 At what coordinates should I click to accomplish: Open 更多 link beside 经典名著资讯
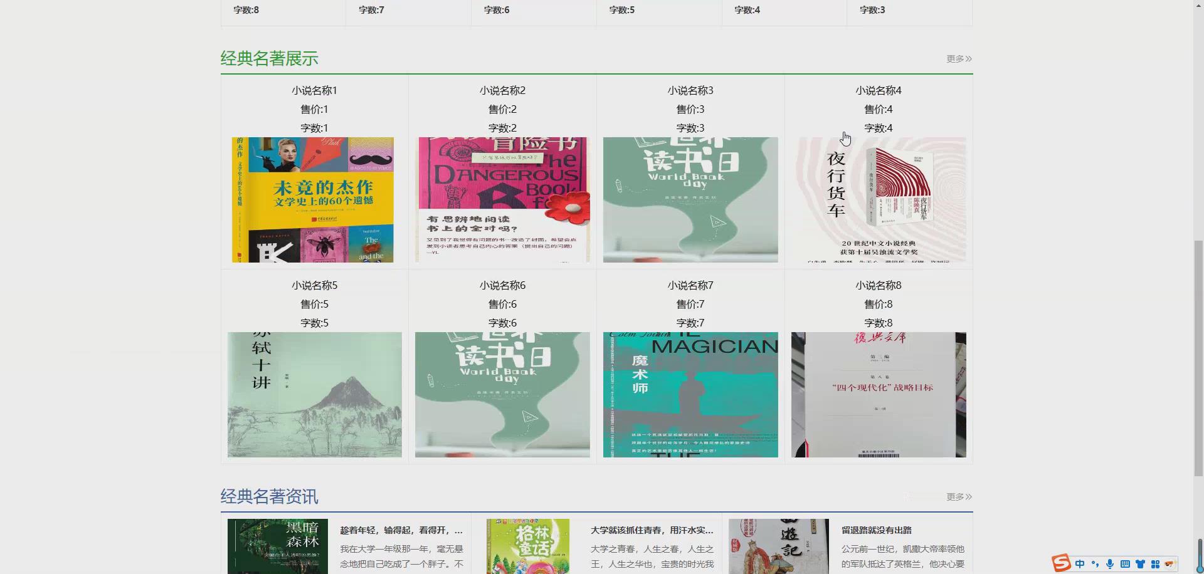pos(959,497)
